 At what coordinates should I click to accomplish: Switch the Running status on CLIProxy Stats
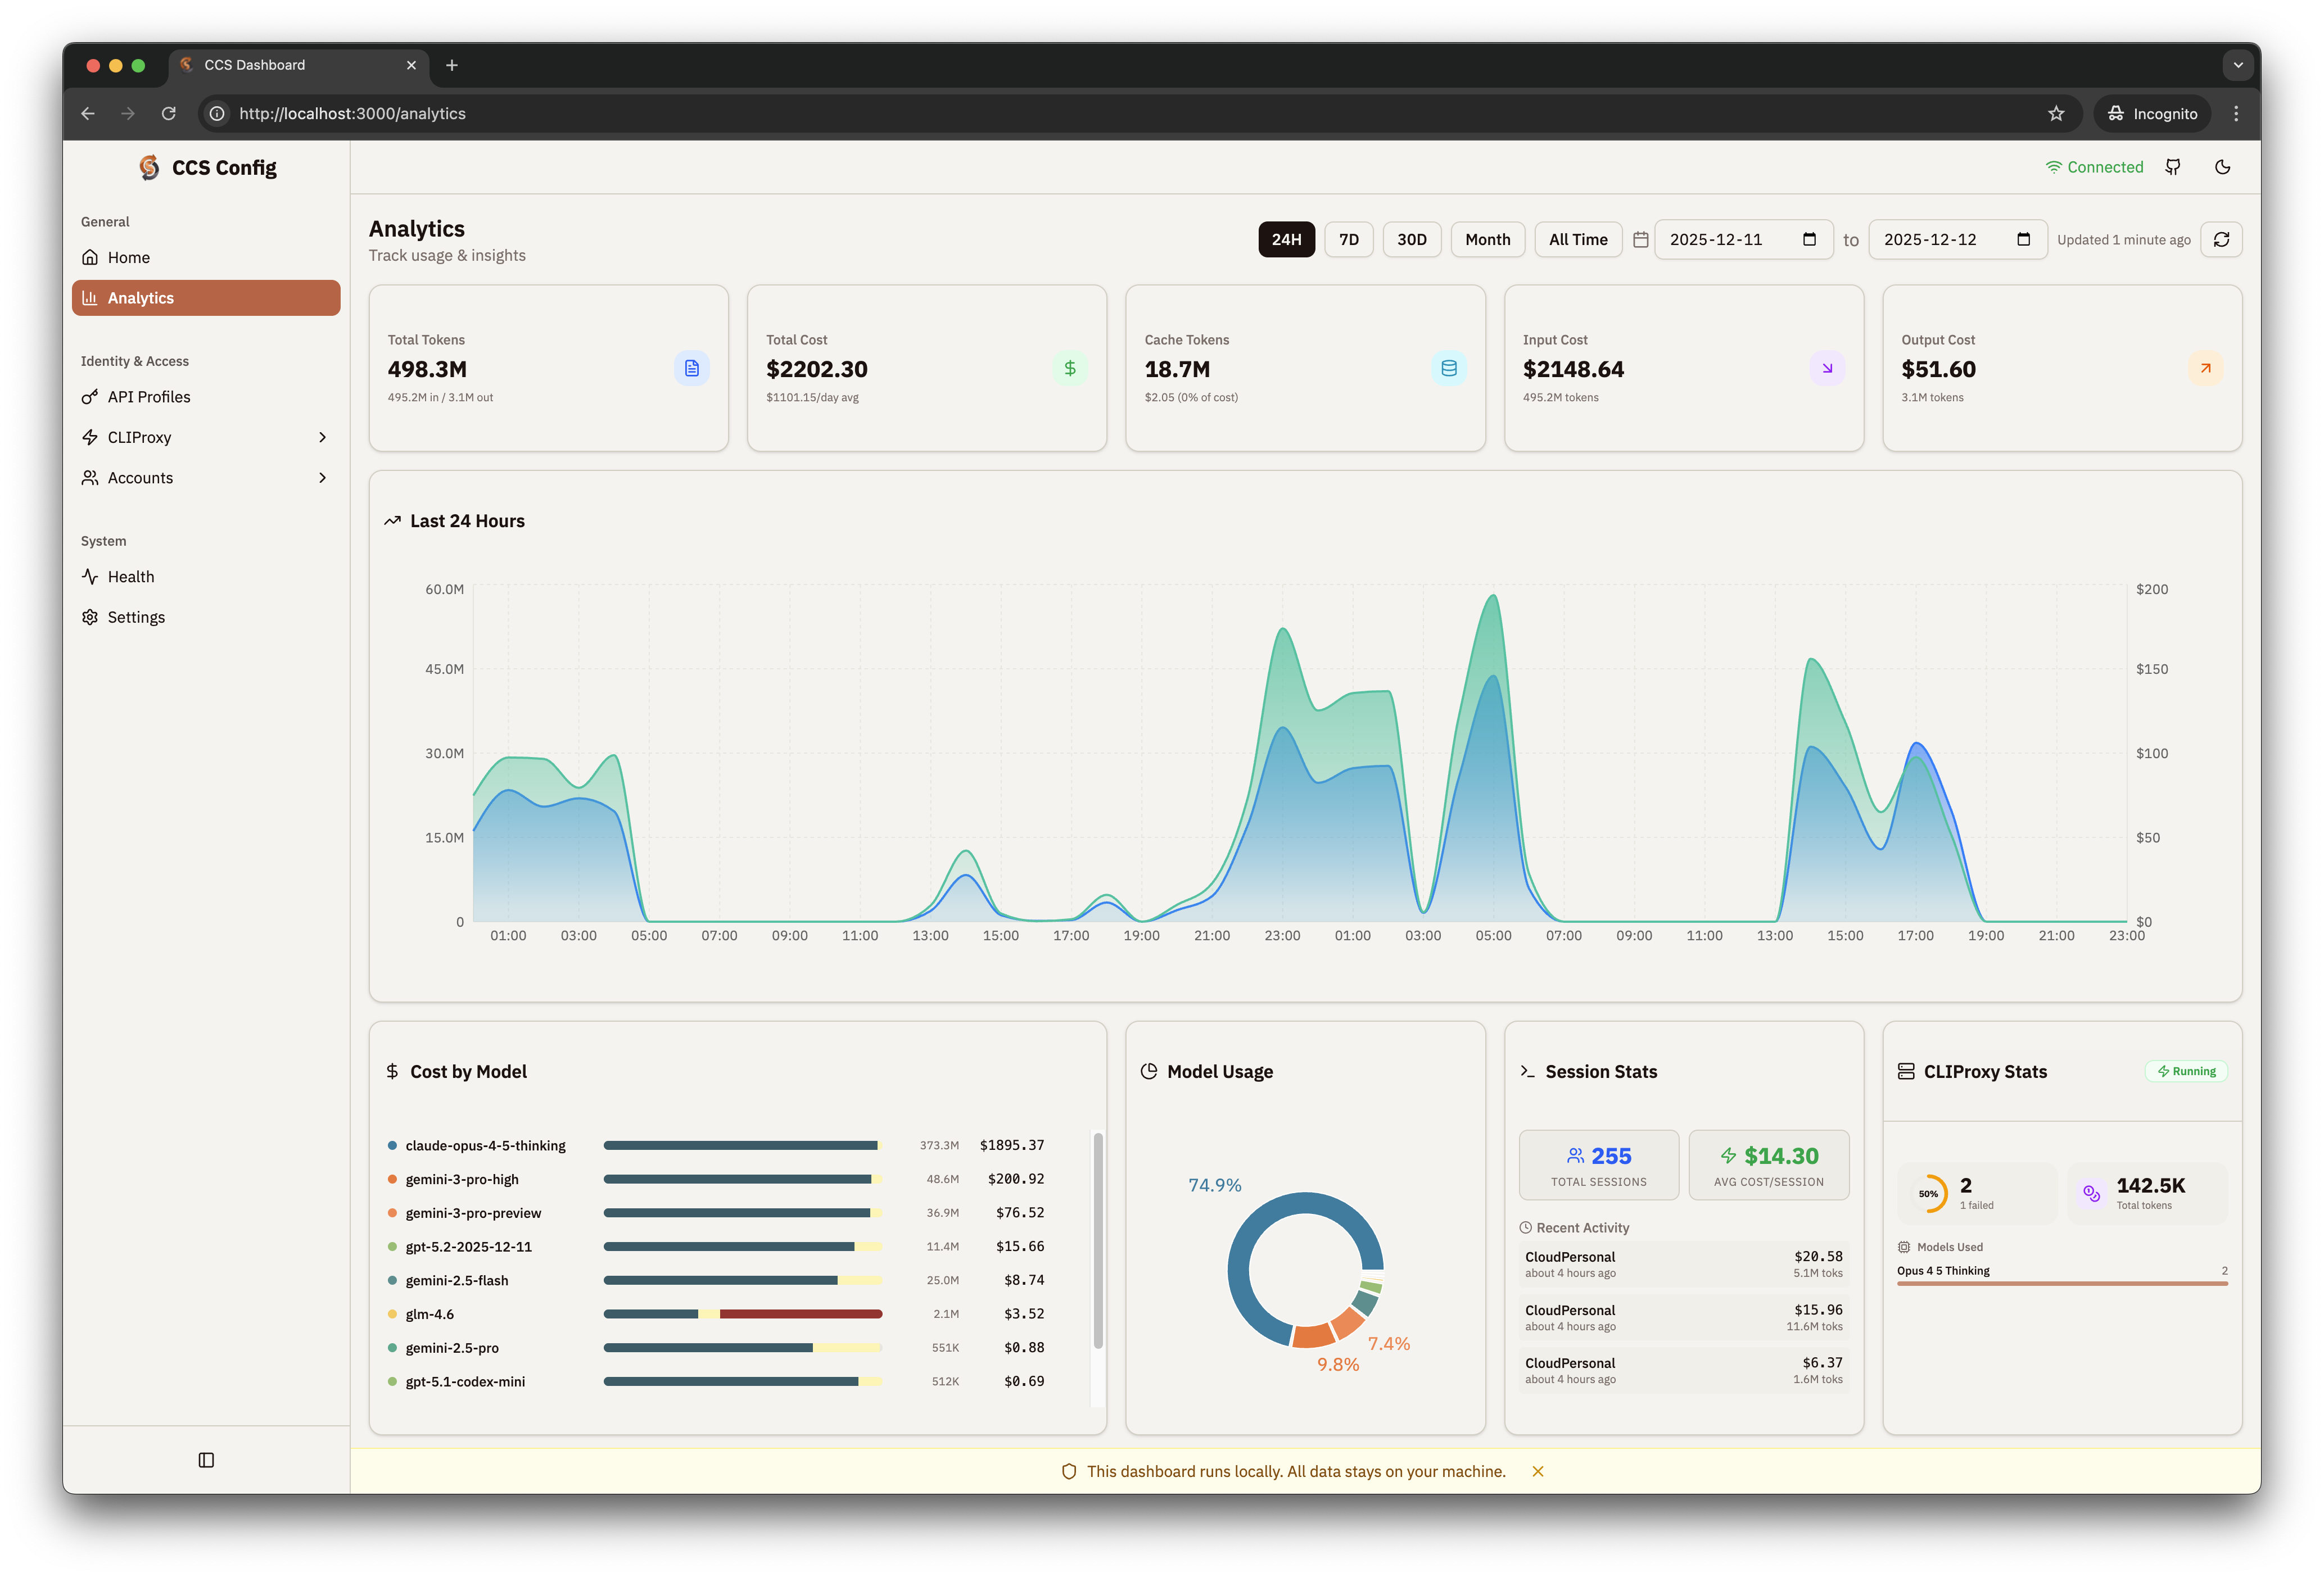pos(2186,1071)
